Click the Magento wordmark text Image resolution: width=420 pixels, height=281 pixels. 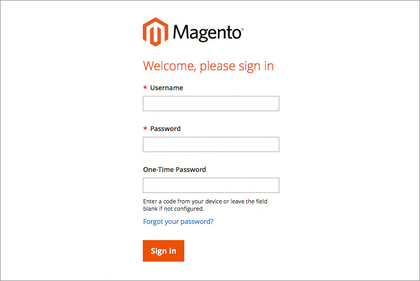coord(206,33)
